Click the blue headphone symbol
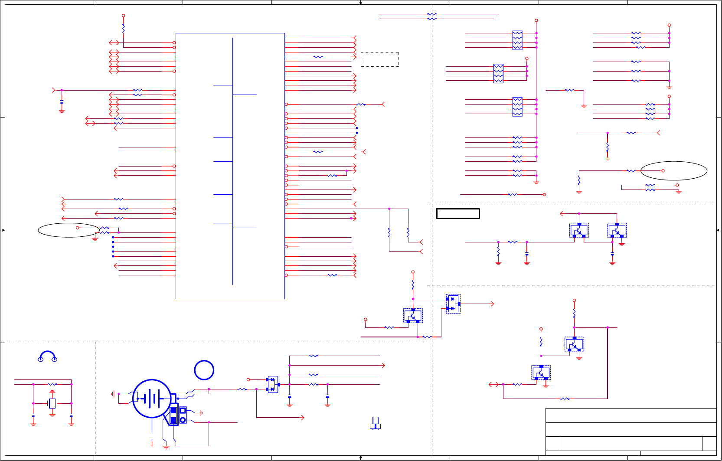Viewport: 722px width, 461px height. [x=48, y=356]
